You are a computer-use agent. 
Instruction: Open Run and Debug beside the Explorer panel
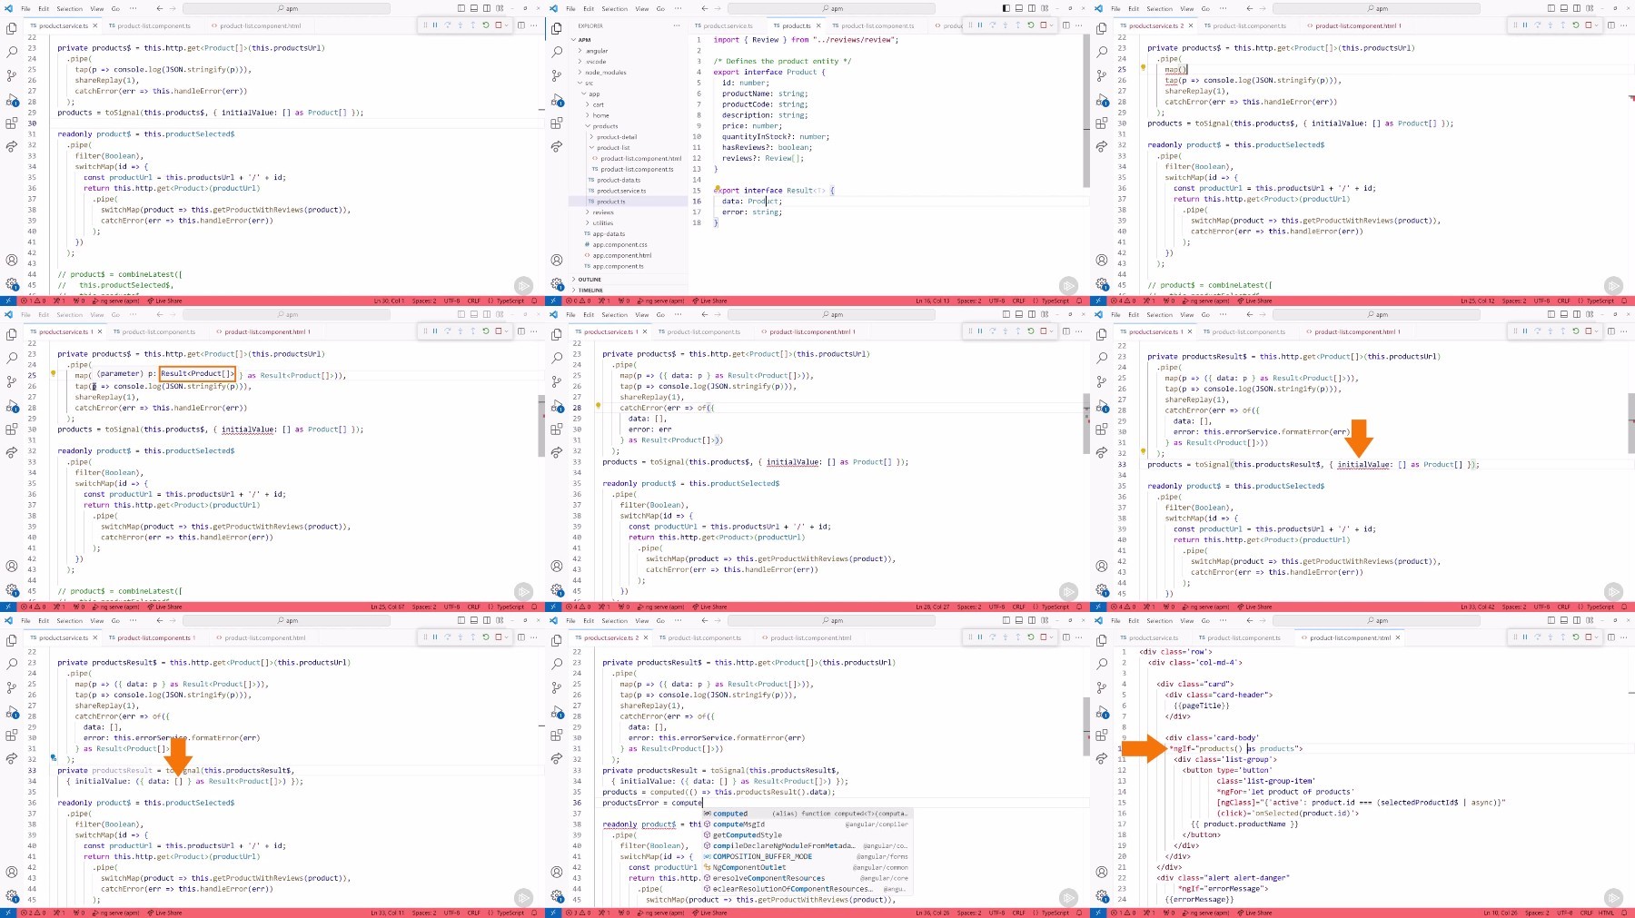(557, 100)
